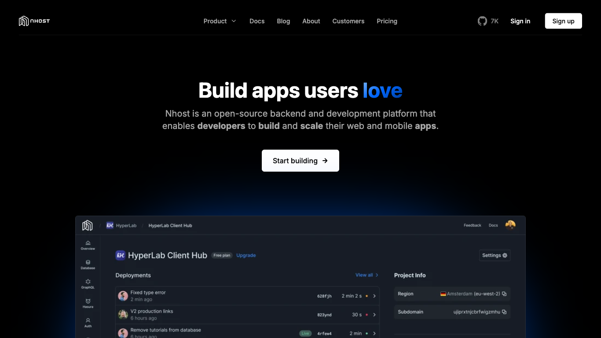Click the Project Info heading
Image resolution: width=601 pixels, height=338 pixels.
point(410,275)
